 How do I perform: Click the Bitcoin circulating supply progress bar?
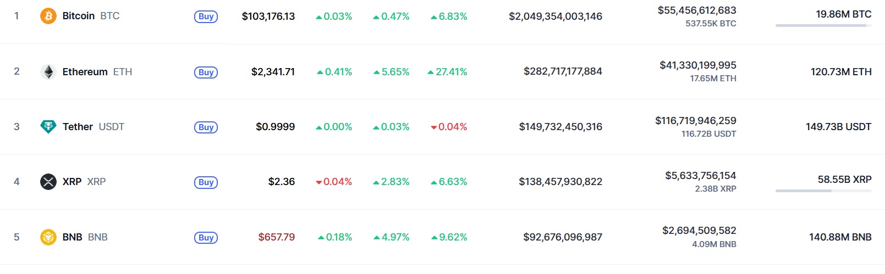[x=823, y=25]
